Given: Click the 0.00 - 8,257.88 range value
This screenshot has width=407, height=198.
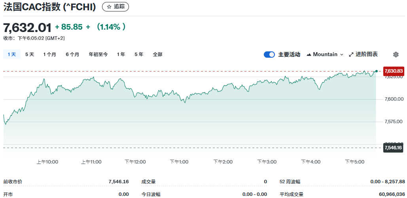Looking at the screenshot, I should coord(388,182).
